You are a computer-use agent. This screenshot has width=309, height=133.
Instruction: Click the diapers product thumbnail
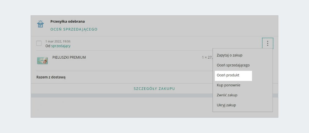pyautogui.click(x=42, y=60)
